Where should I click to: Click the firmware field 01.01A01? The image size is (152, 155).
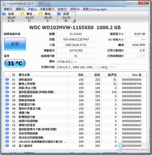pos(76,34)
